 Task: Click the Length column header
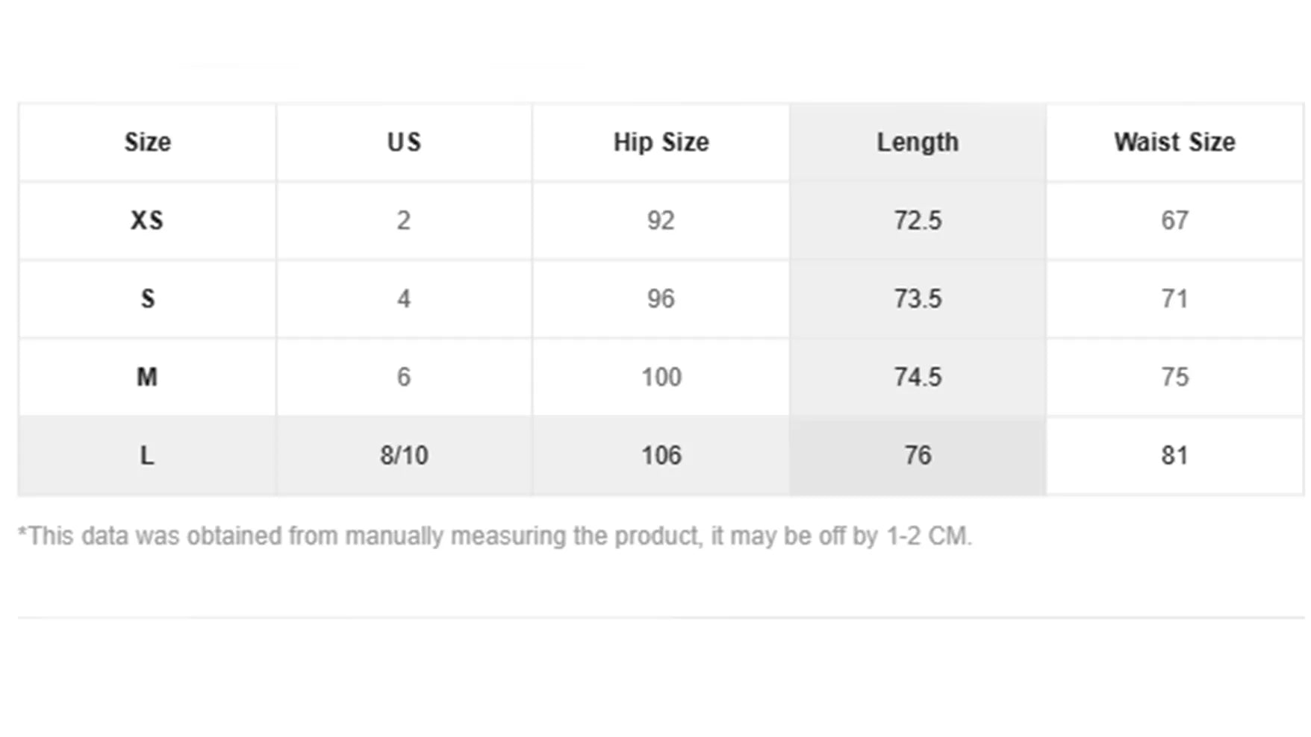tap(918, 142)
